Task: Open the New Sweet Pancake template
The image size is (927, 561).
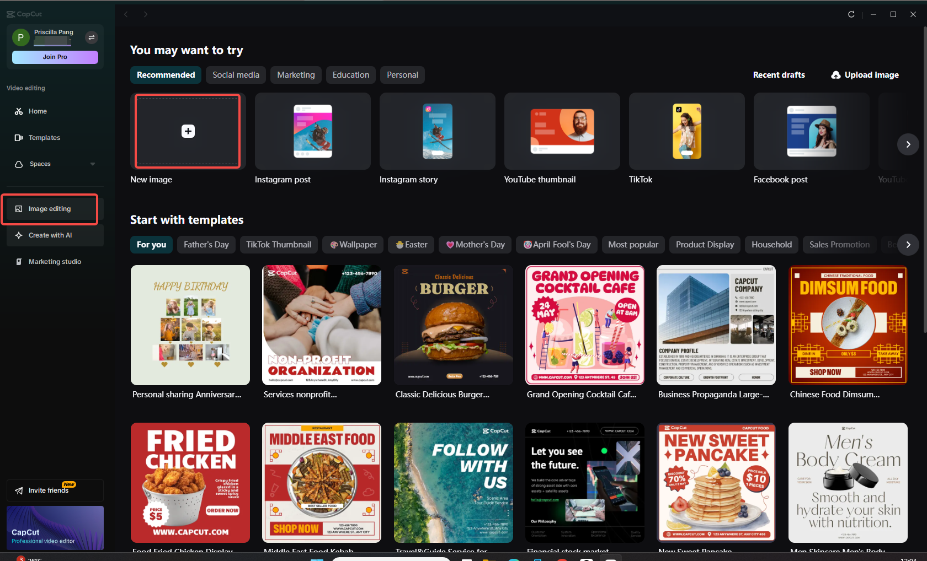Action: click(716, 483)
